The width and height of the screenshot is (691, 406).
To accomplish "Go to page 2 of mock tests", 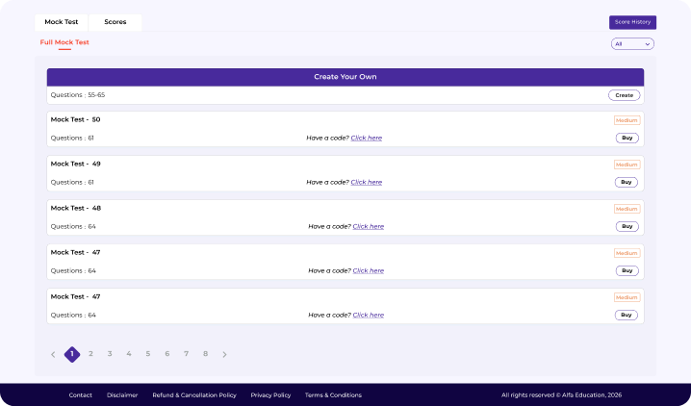I will click(90, 354).
